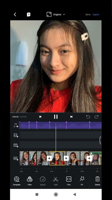112x200 pixels.
Task: Click the 5.25s ruler label
Action: point(82,171)
